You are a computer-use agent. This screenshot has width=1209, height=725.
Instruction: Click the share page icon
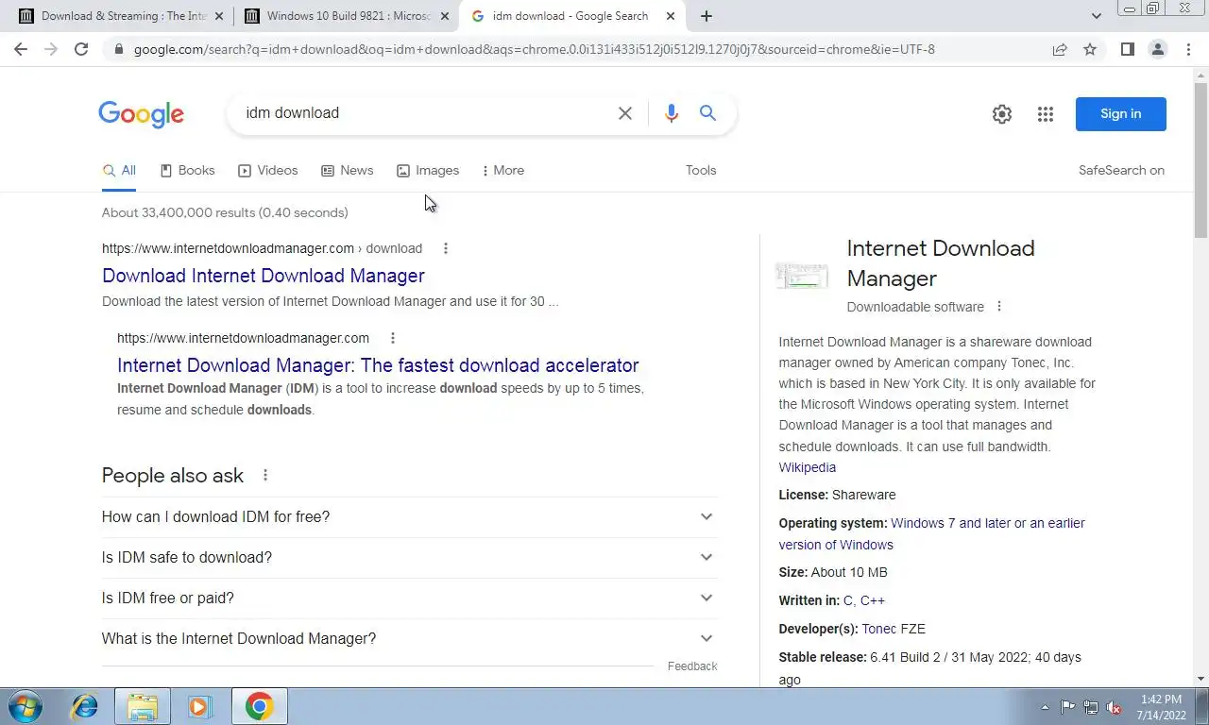1060,49
